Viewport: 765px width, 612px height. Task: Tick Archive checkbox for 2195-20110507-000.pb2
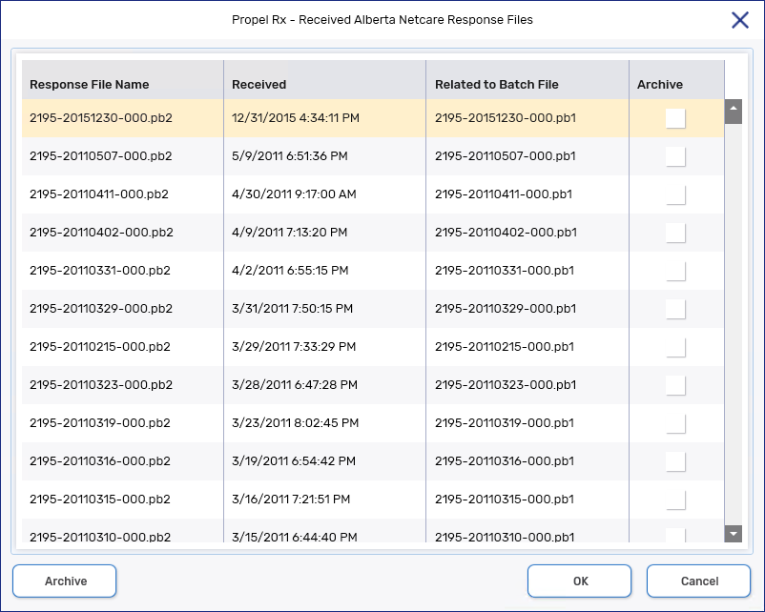click(675, 156)
